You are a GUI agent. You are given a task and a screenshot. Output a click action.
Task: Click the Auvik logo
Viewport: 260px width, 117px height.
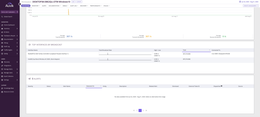point(10,5)
